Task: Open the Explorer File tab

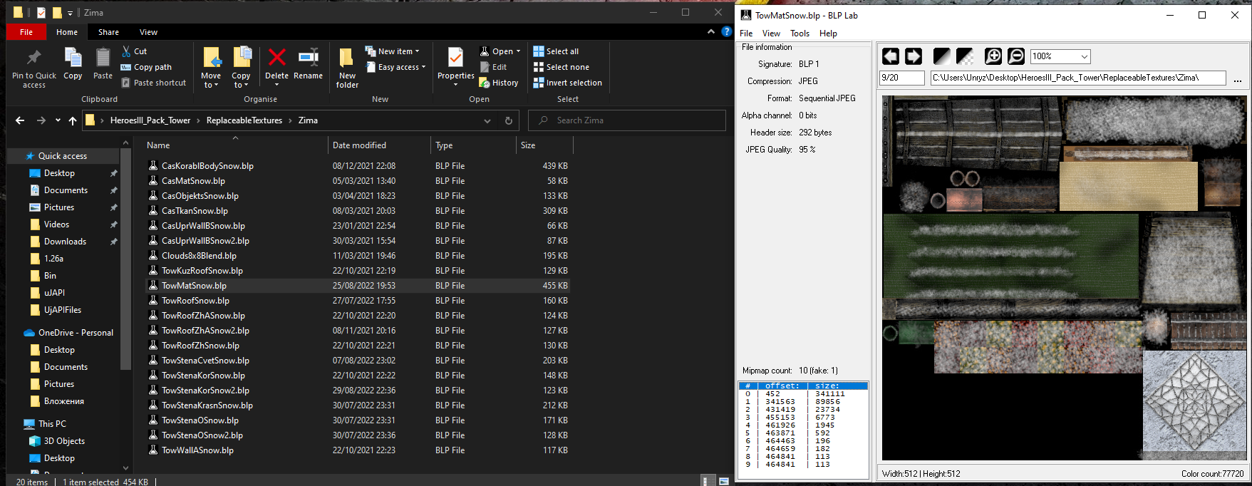Action: (26, 32)
